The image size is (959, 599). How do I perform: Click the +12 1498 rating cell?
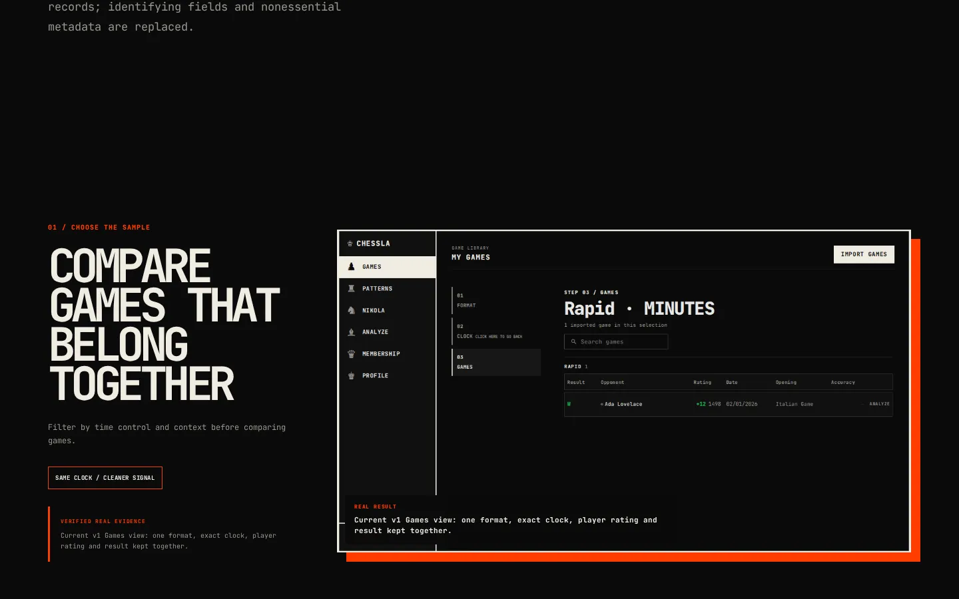(x=708, y=404)
